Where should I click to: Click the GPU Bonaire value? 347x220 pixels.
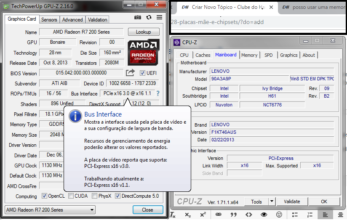tap(58, 42)
